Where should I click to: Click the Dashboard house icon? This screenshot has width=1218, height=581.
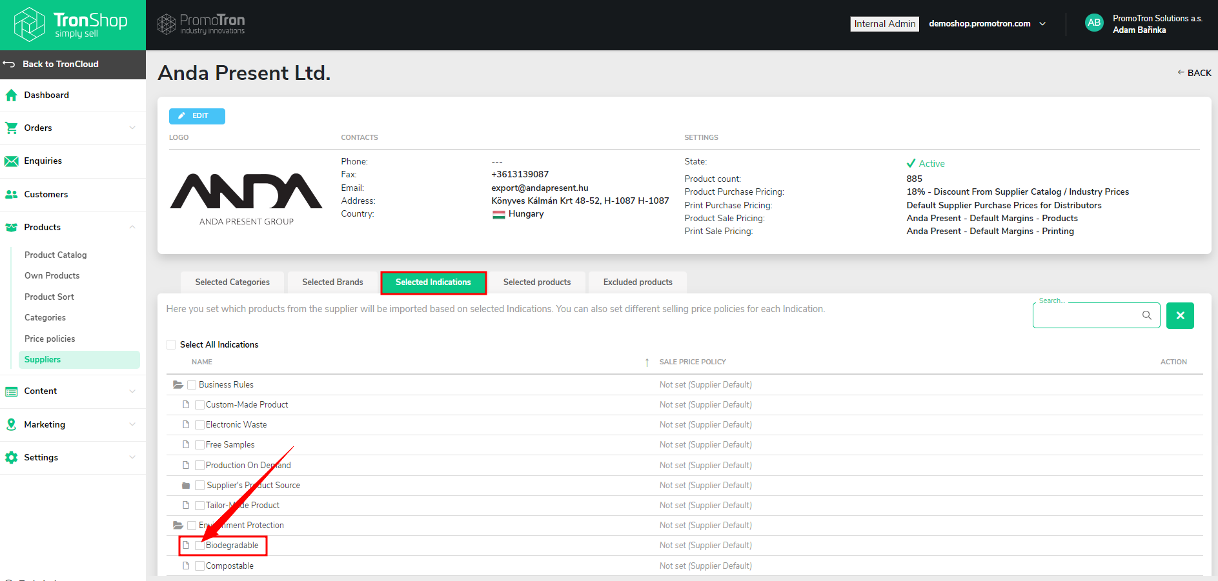(11, 95)
